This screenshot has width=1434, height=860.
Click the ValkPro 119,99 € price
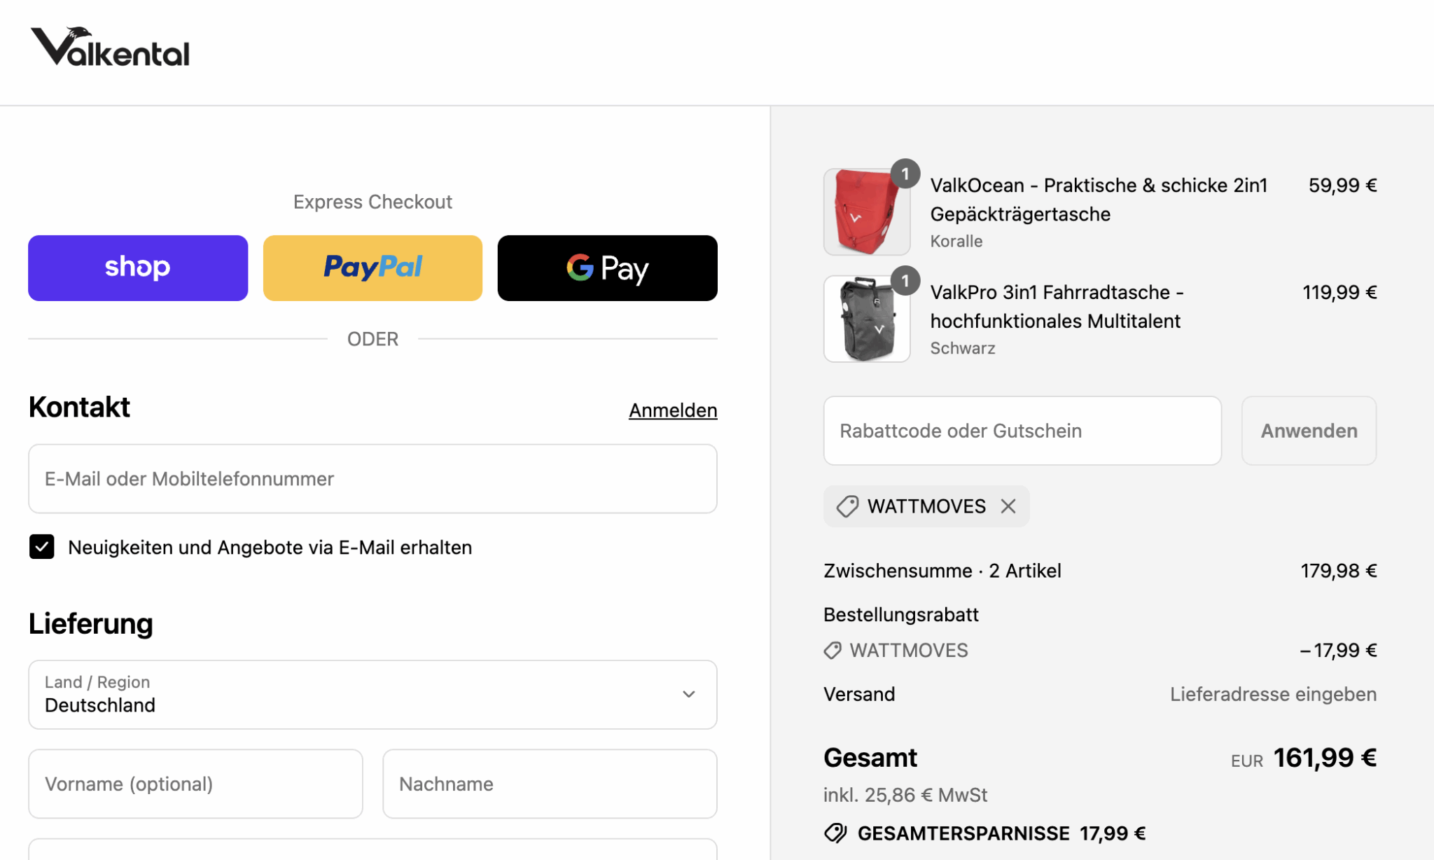click(1339, 292)
